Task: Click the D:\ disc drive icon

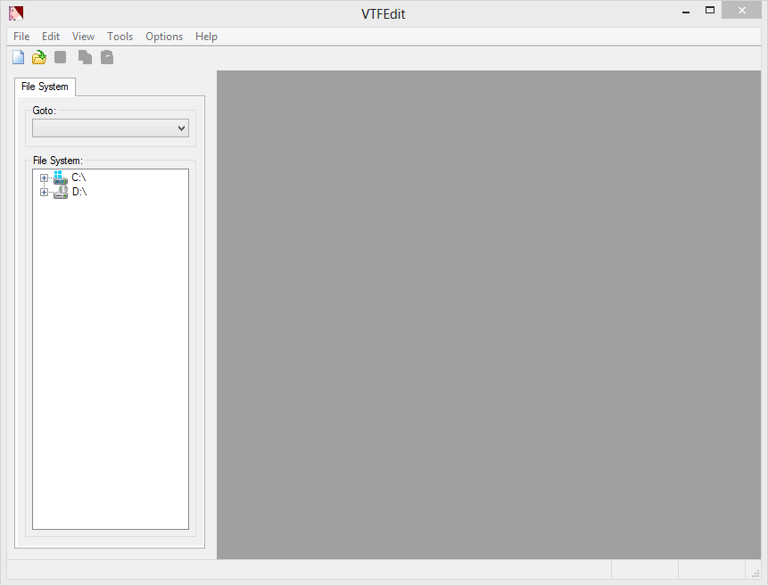Action: coord(61,192)
